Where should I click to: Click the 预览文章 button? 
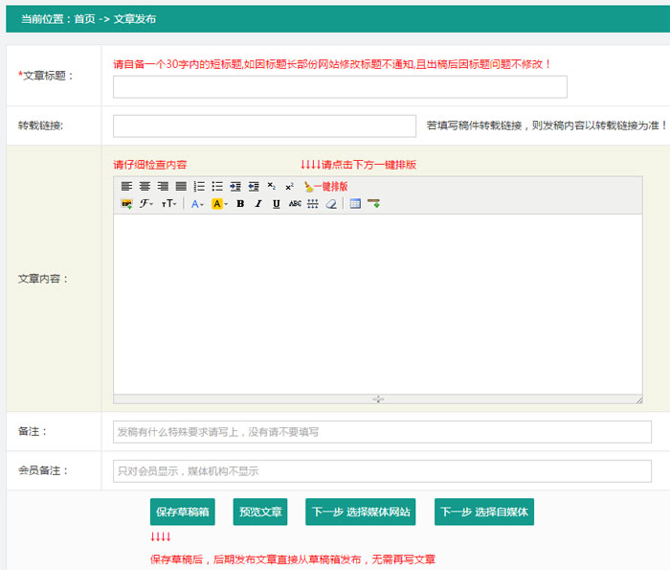tap(260, 513)
